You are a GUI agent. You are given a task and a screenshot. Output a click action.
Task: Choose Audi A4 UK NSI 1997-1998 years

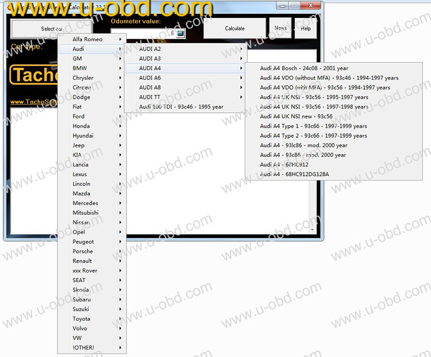point(334,107)
